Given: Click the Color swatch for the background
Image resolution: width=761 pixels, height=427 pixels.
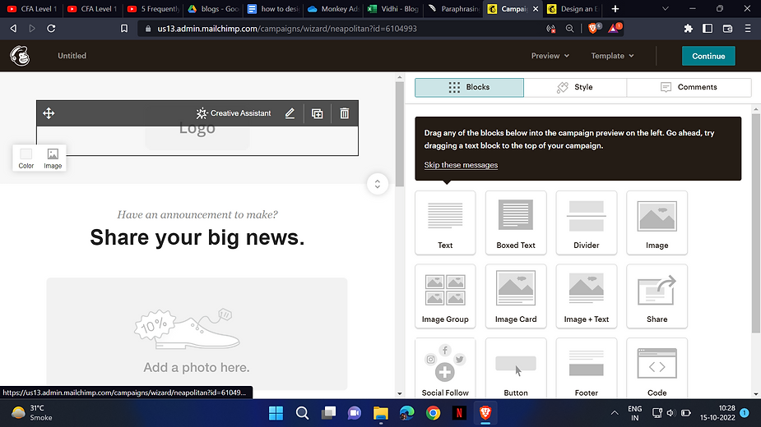Looking at the screenshot, I should (x=26, y=158).
